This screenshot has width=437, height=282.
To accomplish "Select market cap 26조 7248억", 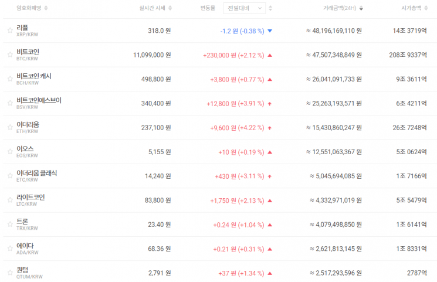I will point(409,128).
